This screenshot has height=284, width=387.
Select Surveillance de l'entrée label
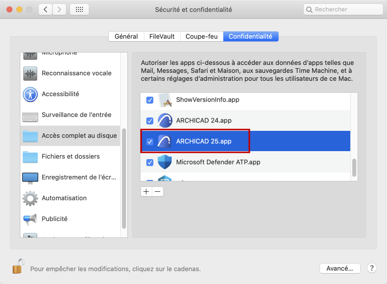(x=76, y=114)
